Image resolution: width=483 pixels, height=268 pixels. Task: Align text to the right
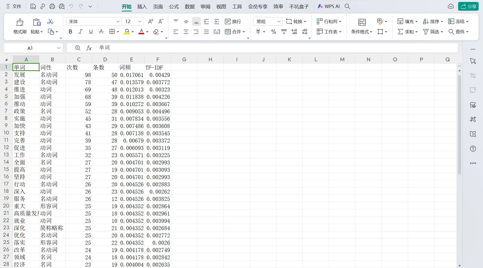click(x=196, y=32)
